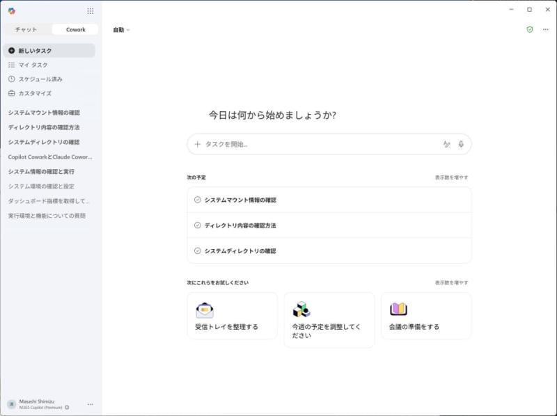557x416 pixels.
Task: Click the plus attach icon in task box
Action: pos(198,144)
